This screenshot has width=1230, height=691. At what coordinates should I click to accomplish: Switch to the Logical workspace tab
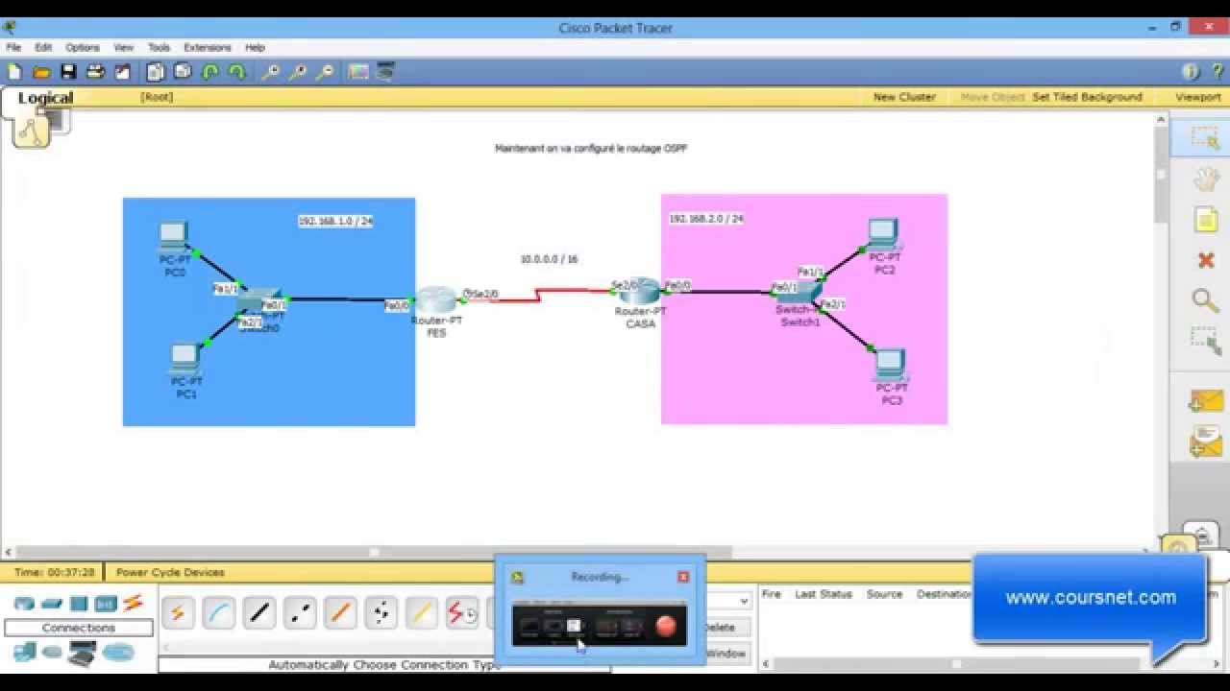(x=45, y=98)
